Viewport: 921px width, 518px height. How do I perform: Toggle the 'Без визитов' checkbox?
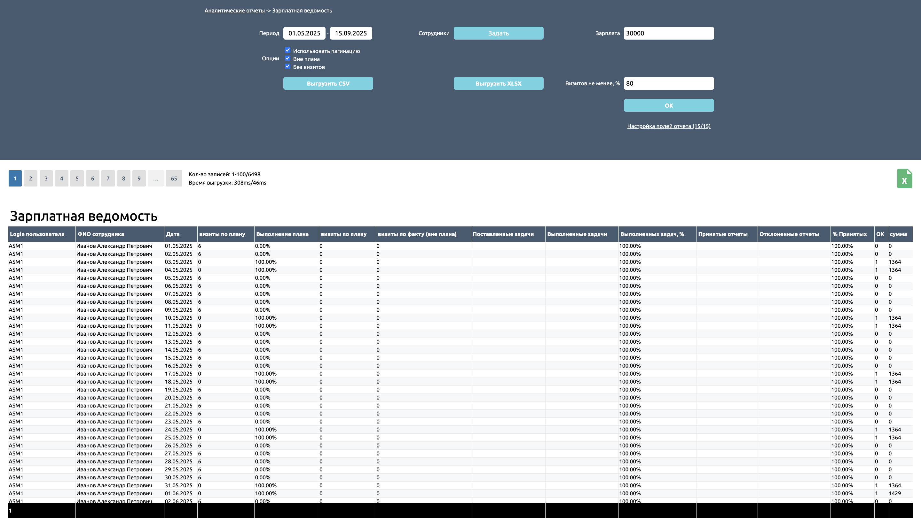[287, 66]
